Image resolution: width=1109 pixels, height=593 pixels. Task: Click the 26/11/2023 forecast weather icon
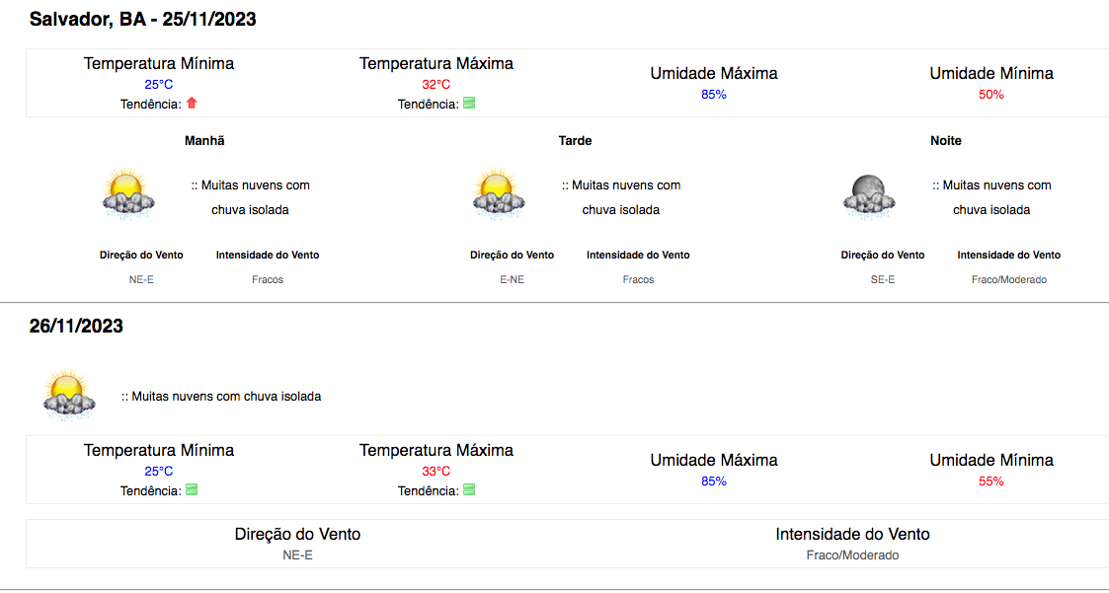click(x=68, y=395)
